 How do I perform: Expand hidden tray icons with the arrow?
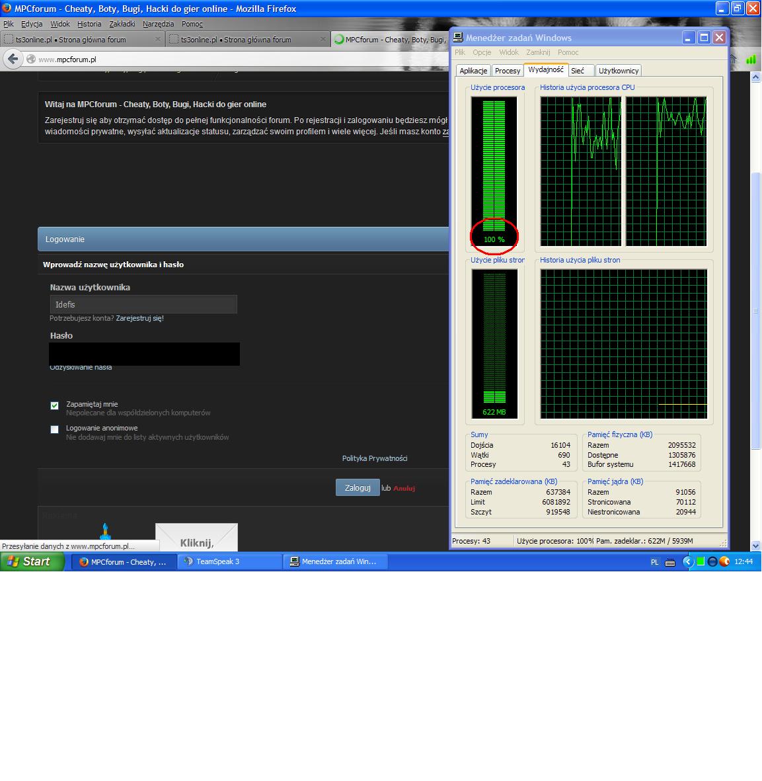pyautogui.click(x=688, y=561)
